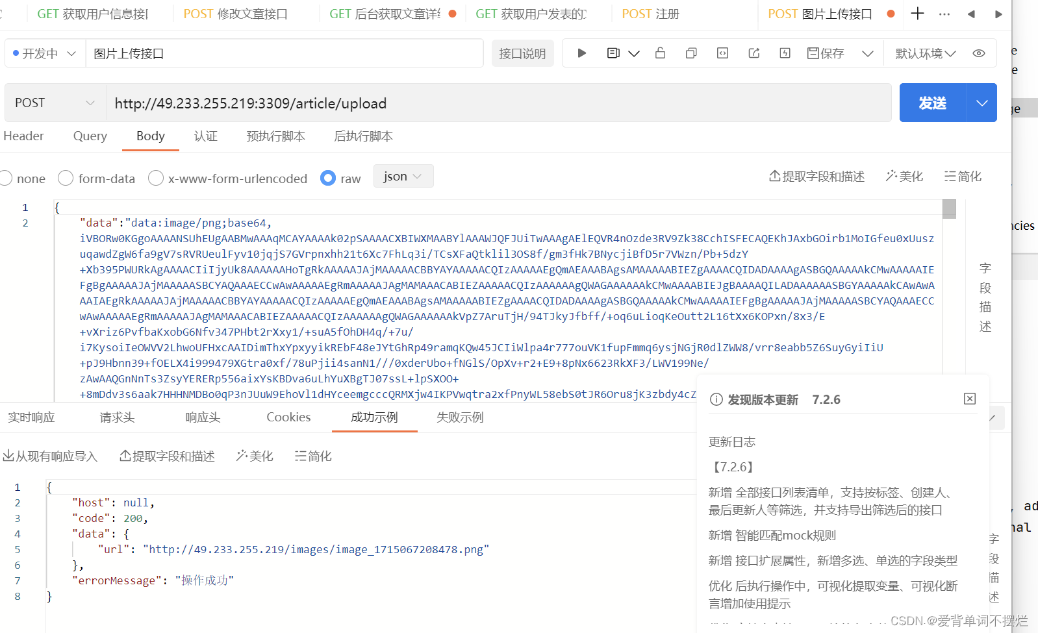Click the right arrow to scroll tabs

pos(998,14)
